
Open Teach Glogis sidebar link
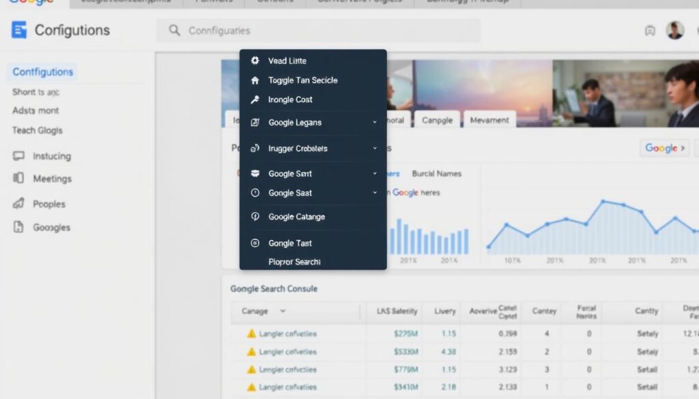click(37, 130)
